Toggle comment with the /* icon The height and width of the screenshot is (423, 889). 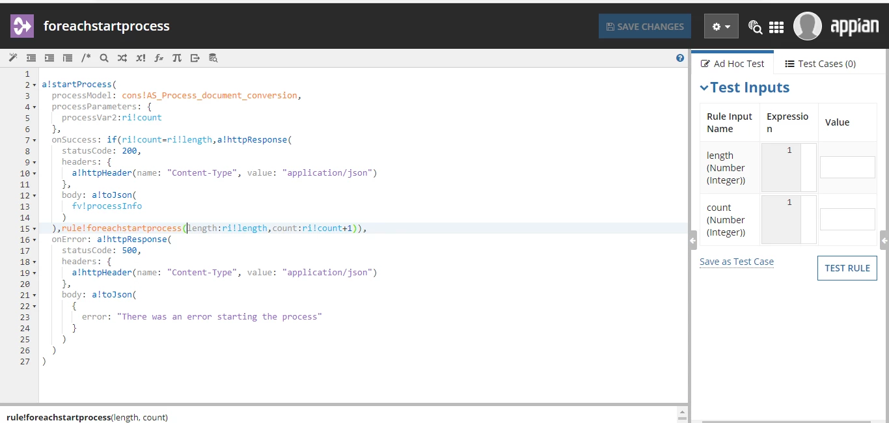click(x=86, y=58)
